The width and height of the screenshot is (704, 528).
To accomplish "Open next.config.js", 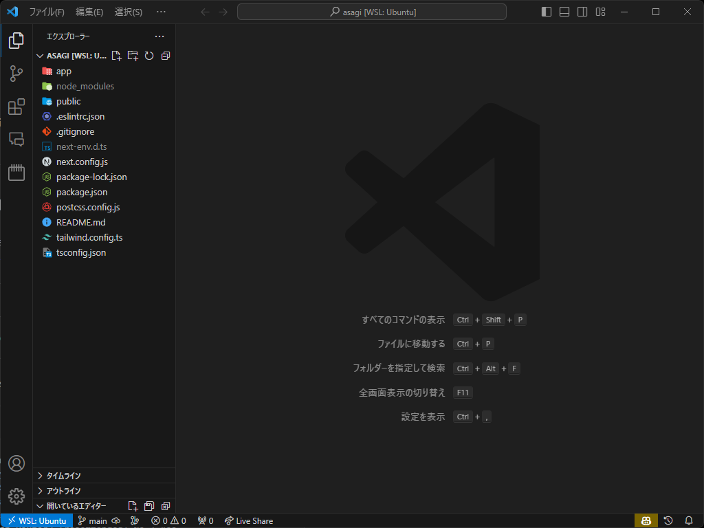I will pyautogui.click(x=104, y=162).
